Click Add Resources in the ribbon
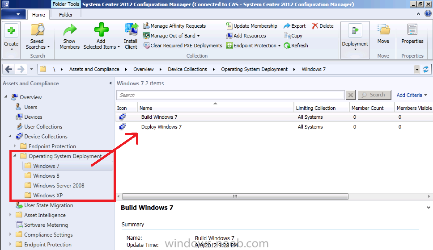The width and height of the screenshot is (433, 250). click(246, 36)
